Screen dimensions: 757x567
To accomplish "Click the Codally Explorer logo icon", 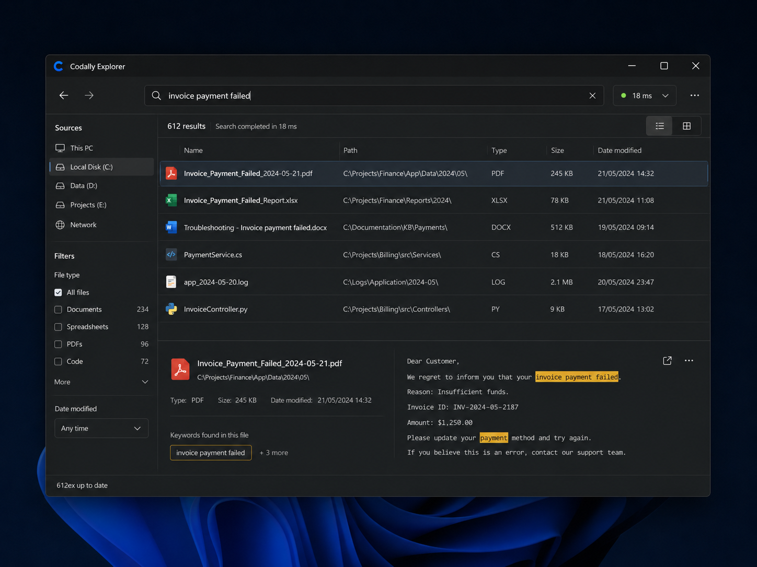I will point(59,66).
